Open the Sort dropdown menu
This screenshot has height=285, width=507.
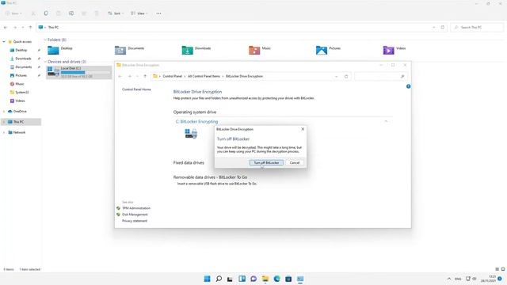tap(116, 13)
